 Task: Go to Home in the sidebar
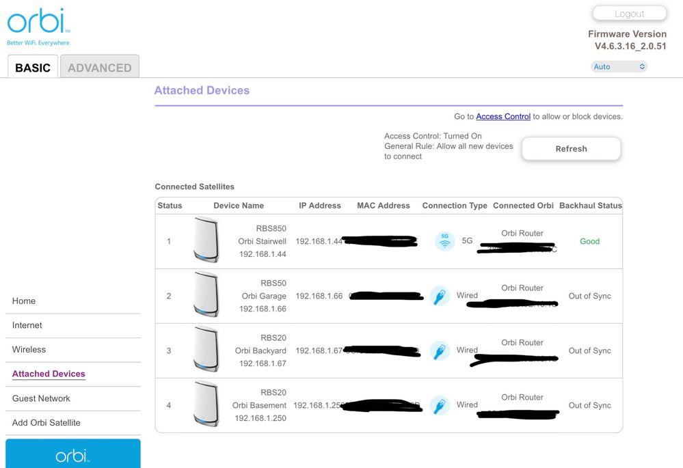click(24, 301)
